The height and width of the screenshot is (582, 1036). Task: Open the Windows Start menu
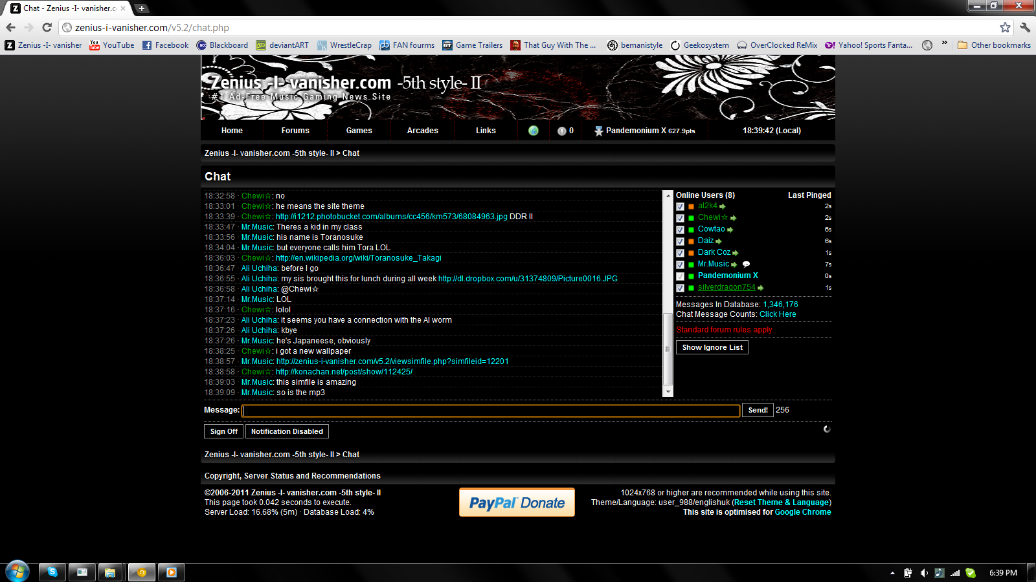click(17, 572)
